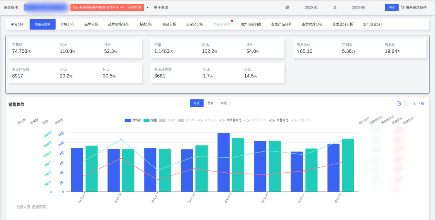This screenshot has height=220, width=435.
Task: Enable 店铺数 series in chart legend
Action: click(162, 120)
